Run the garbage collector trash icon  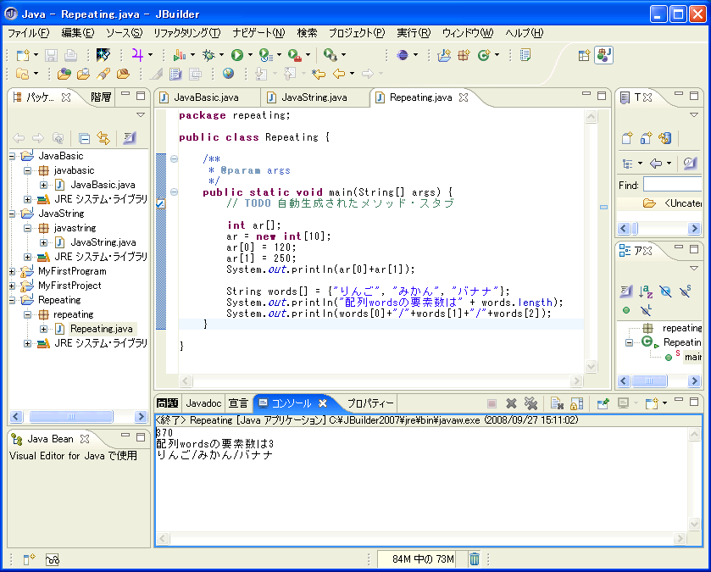[x=475, y=559]
